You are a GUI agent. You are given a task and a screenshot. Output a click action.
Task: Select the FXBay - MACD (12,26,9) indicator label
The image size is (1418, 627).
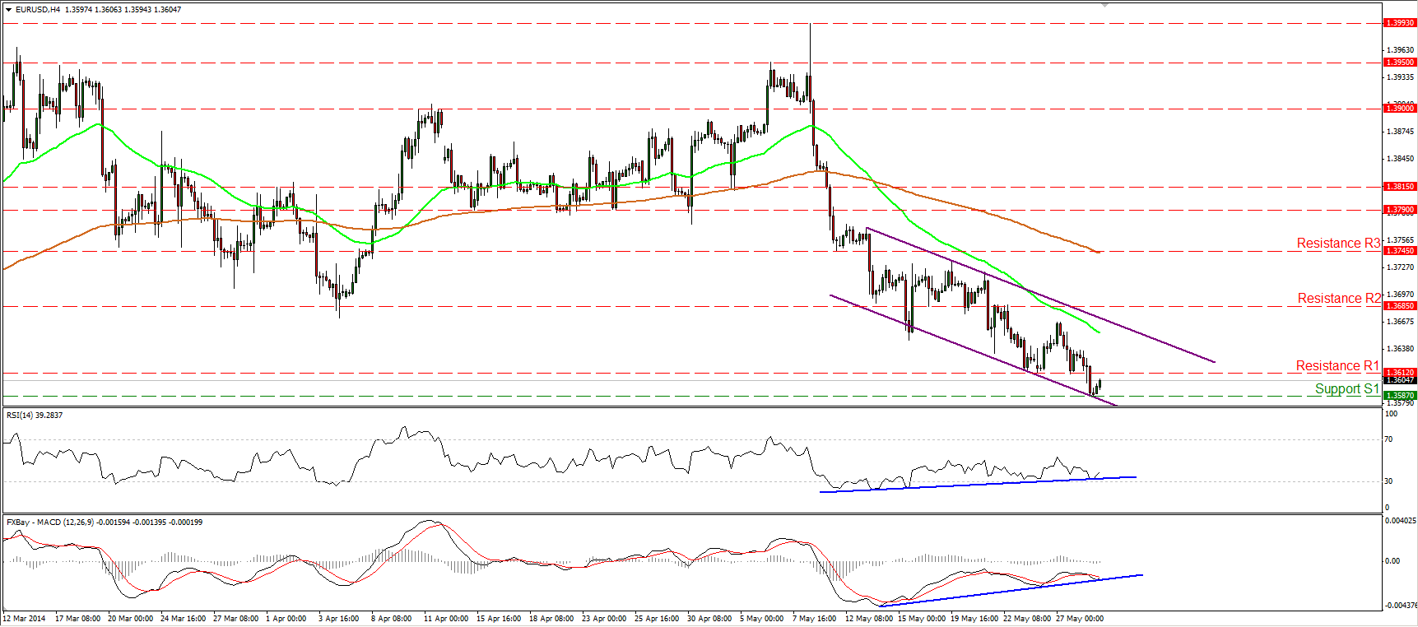click(105, 522)
